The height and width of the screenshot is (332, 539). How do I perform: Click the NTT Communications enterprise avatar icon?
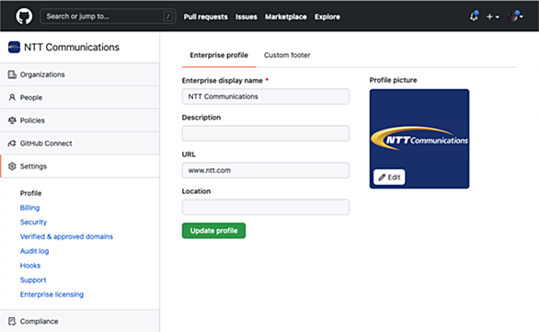click(x=14, y=47)
